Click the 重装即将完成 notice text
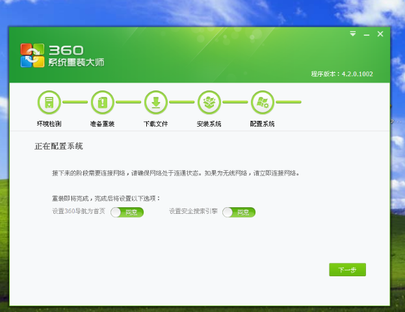This screenshot has height=312, width=405. click(106, 199)
